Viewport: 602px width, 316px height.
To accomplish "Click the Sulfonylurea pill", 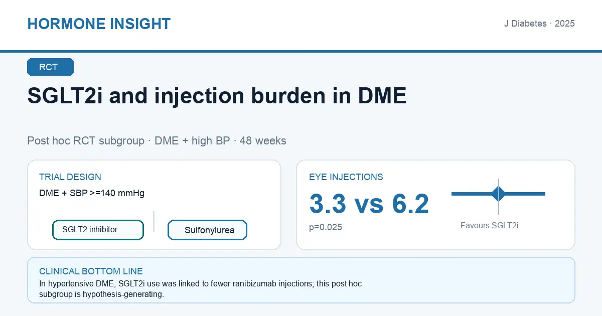I will pyautogui.click(x=208, y=231).
